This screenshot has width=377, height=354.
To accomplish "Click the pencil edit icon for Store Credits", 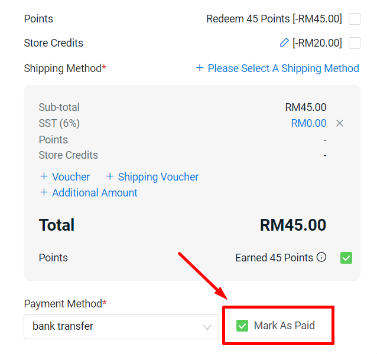I will (x=284, y=42).
